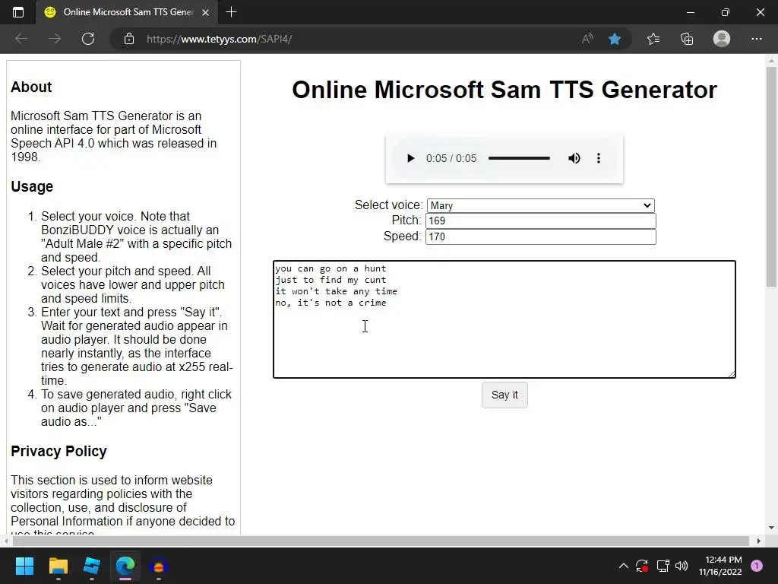Image resolution: width=778 pixels, height=584 pixels.
Task: Click the Speed input field
Action: 540,236
